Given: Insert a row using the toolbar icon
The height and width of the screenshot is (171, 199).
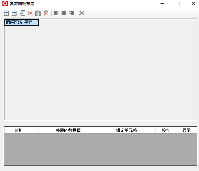Looking at the screenshot, I should click(x=22, y=13).
